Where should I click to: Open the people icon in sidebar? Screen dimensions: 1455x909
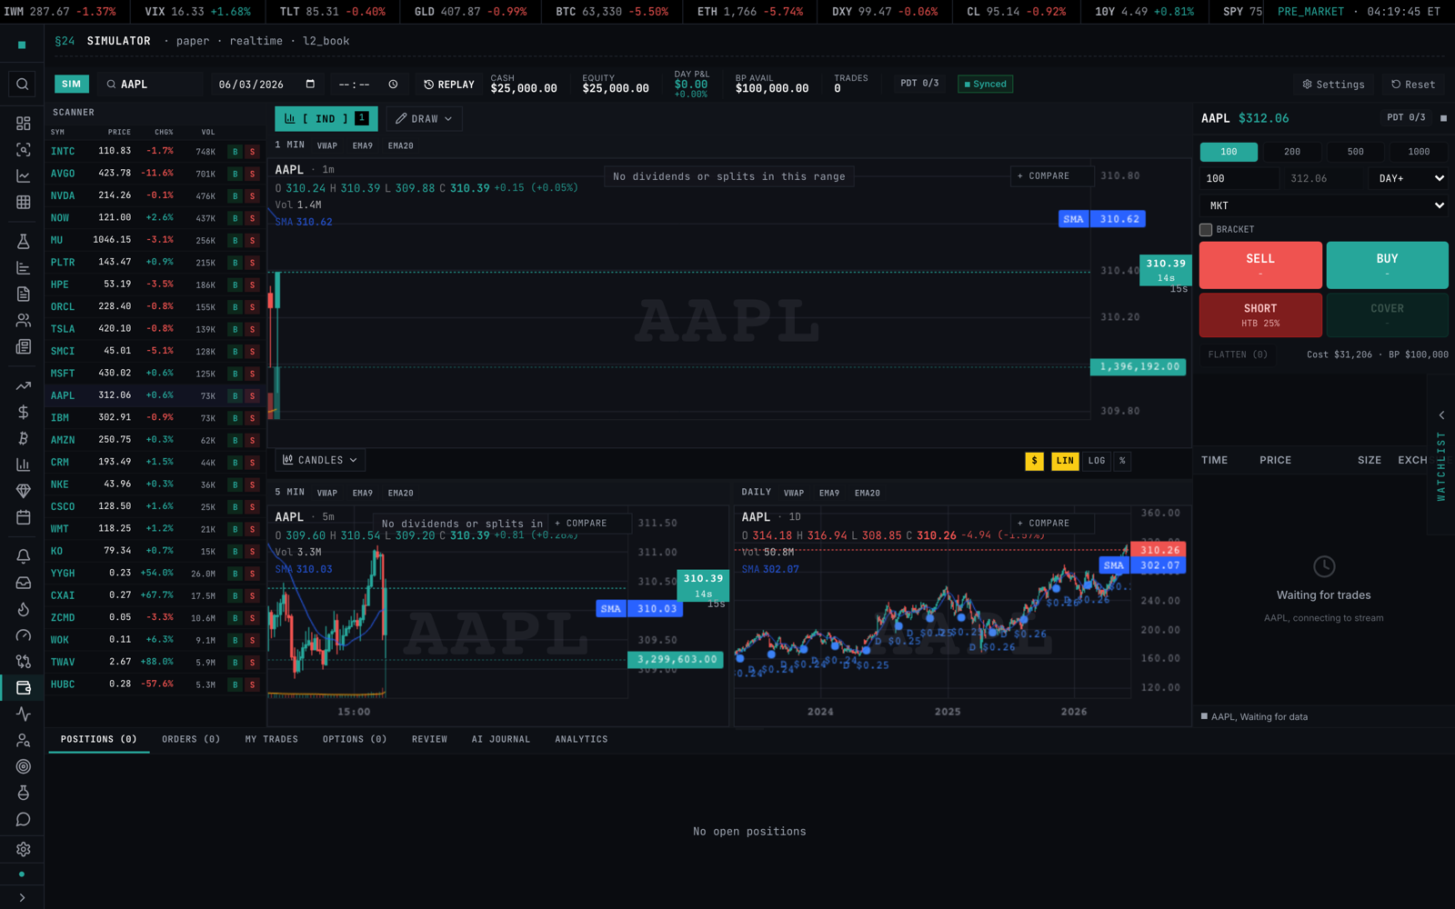[23, 320]
